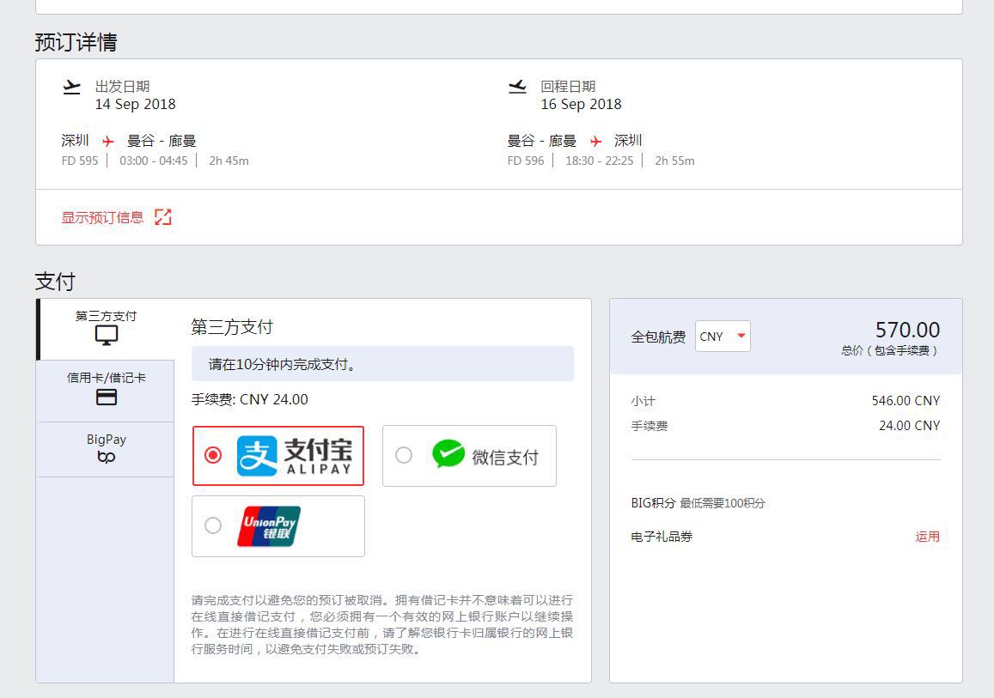Click the 请在10分钟内完成支付 notice
This screenshot has height=698, width=994.
click(382, 364)
